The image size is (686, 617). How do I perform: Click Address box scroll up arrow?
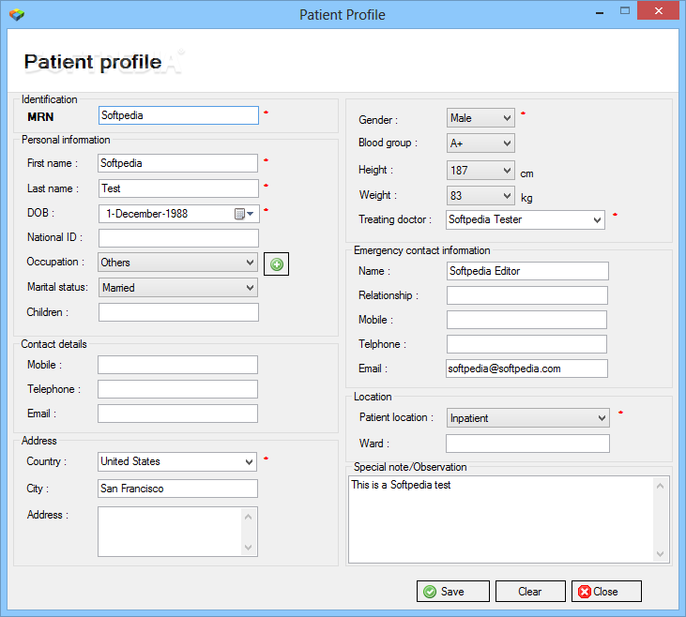point(248,518)
